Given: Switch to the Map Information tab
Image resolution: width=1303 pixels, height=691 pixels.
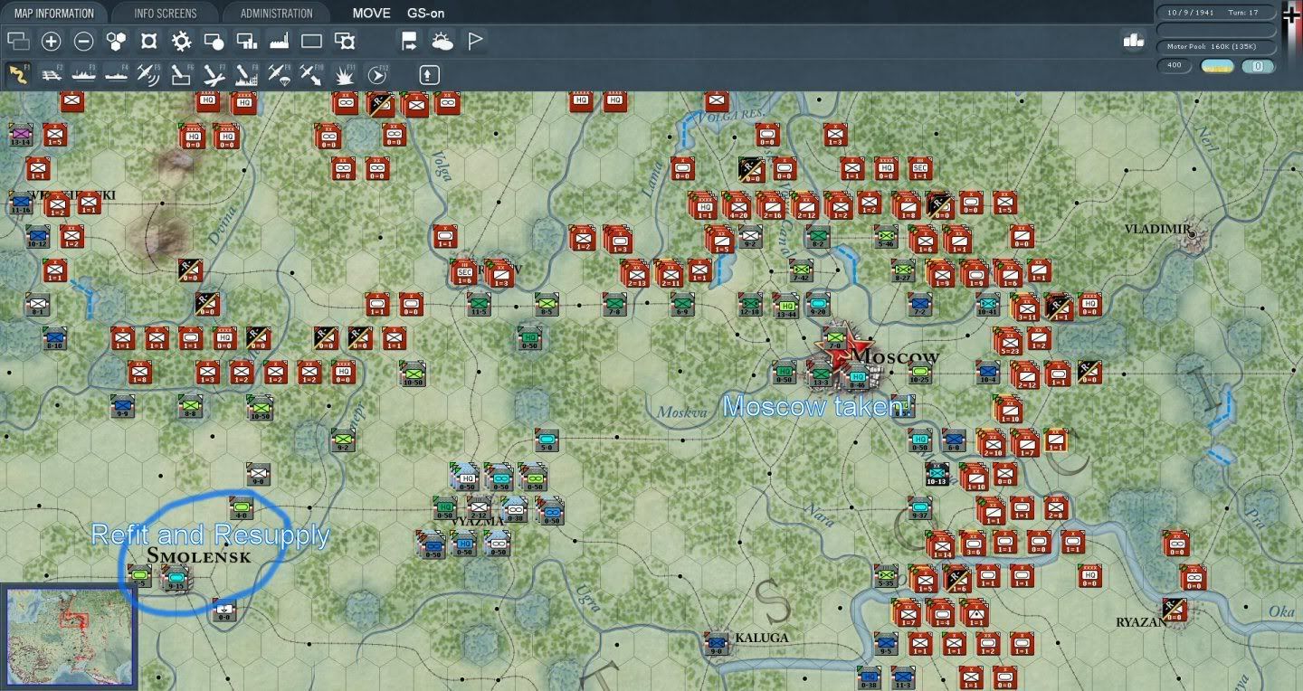Looking at the screenshot, I should 53,13.
